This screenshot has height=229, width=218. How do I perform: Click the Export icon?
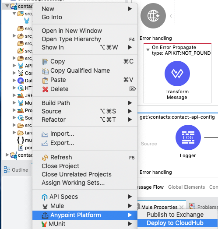point(45,143)
